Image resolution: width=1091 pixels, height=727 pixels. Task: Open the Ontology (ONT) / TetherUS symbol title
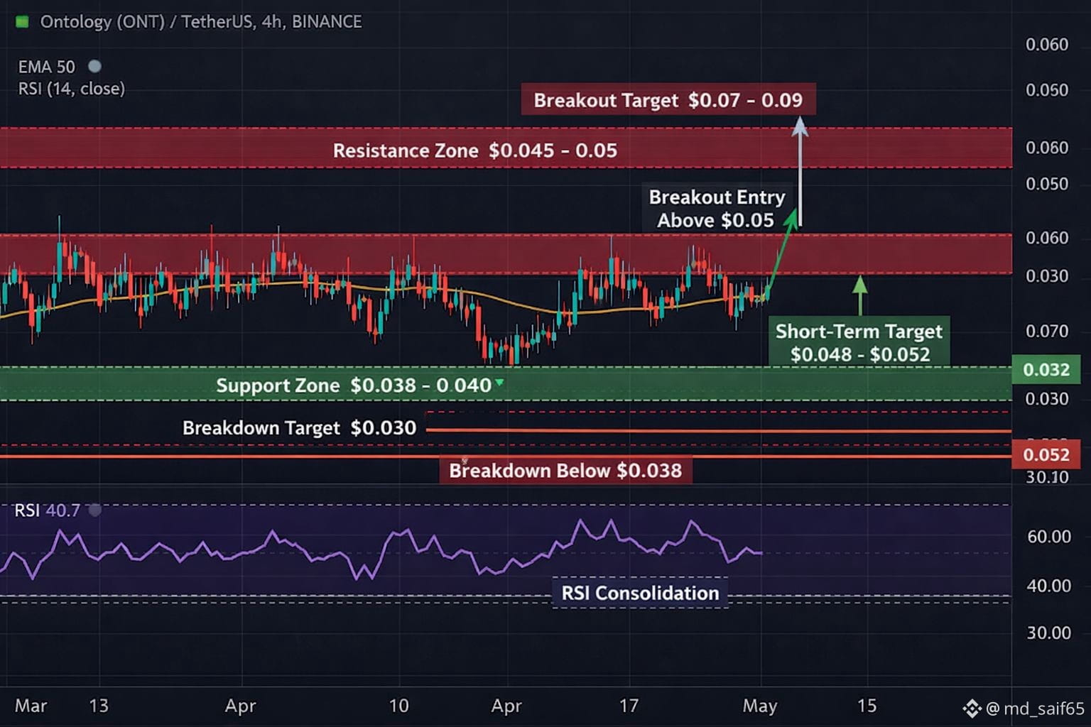[201, 22]
